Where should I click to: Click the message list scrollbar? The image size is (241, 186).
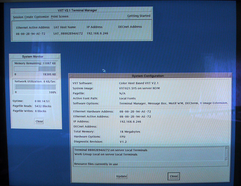[227, 153]
